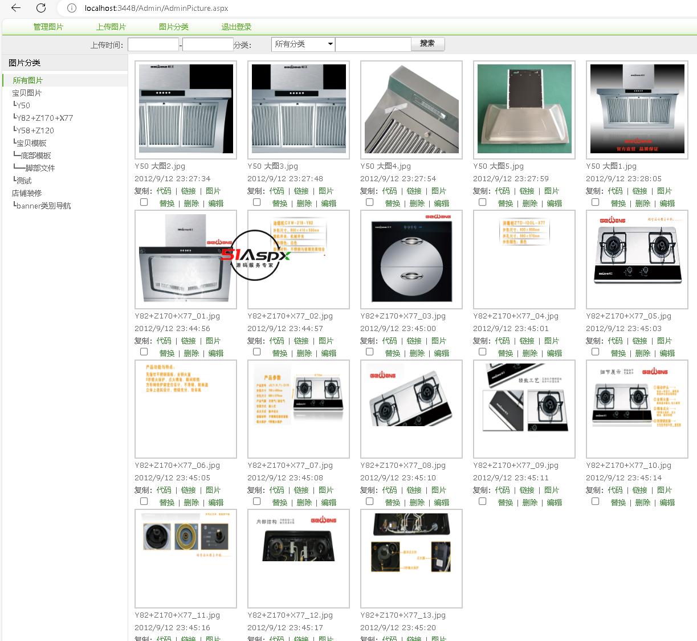Screen dimensions: 697x641
Task: Open the Y82+Z170+X77_12.jpg thumbnail
Action: (x=298, y=558)
